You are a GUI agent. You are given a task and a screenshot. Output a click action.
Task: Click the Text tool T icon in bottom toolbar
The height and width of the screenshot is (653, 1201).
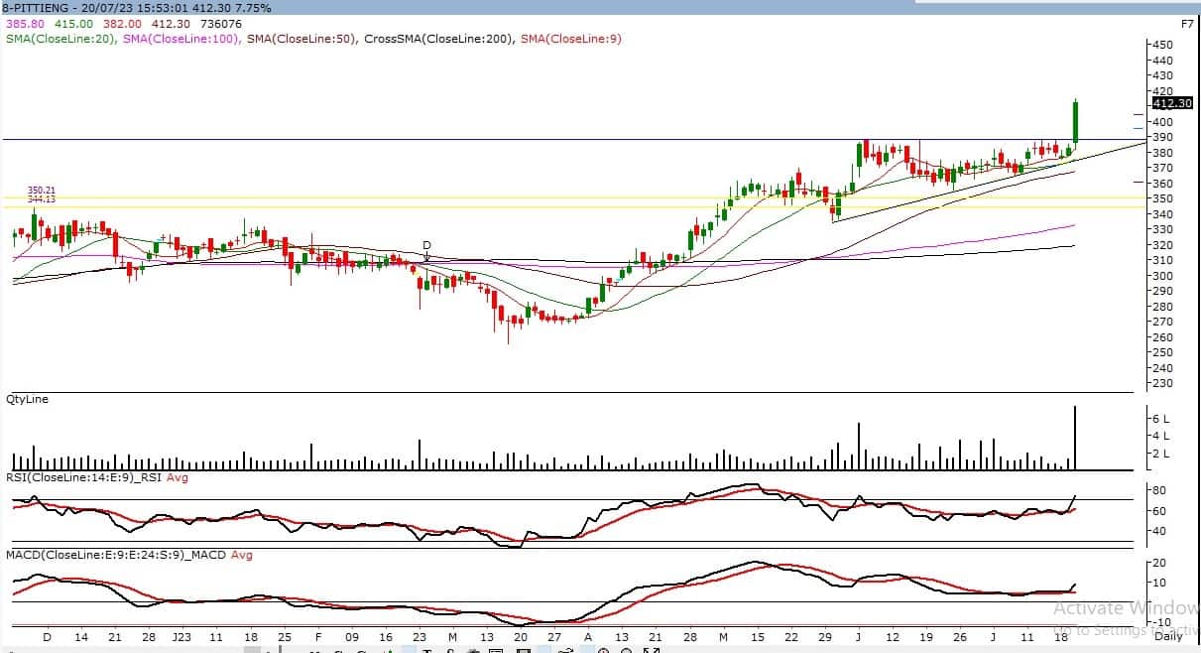[428, 650]
